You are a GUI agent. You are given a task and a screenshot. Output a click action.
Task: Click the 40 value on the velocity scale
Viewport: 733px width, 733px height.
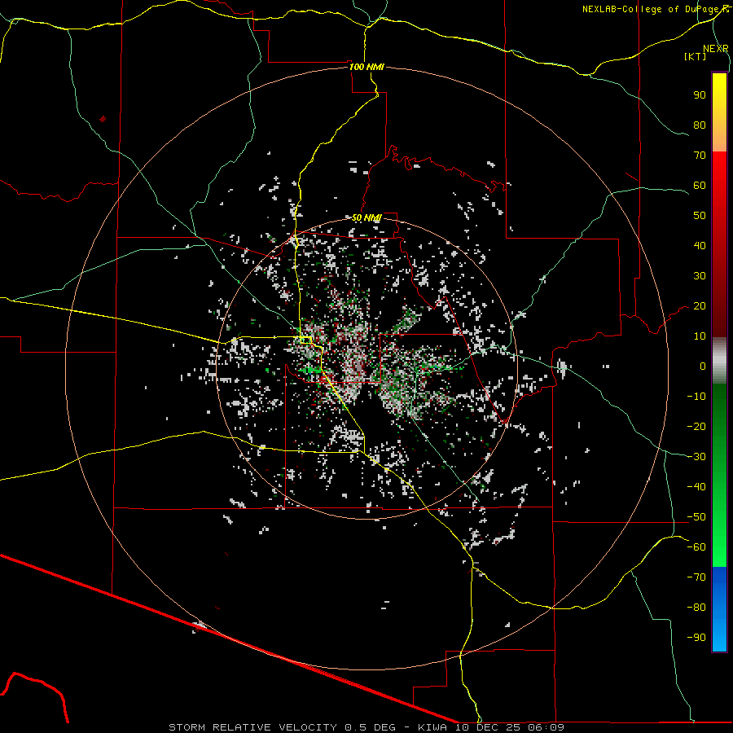pyautogui.click(x=700, y=246)
